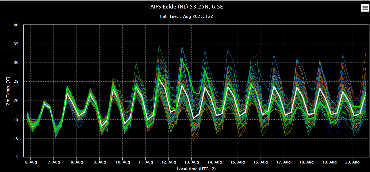Click the 40 value on the y-axis
Viewport: 370px width, 172px height.
tap(16, 25)
